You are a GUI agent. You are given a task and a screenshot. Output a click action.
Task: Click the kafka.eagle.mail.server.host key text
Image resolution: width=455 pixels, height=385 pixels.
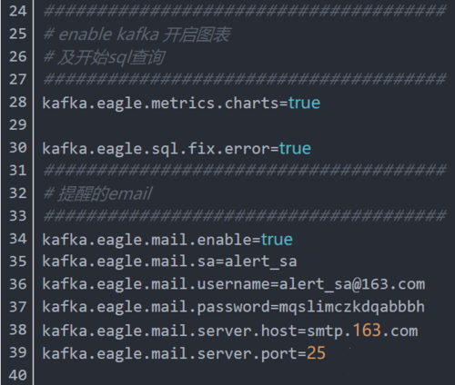tap(170, 331)
